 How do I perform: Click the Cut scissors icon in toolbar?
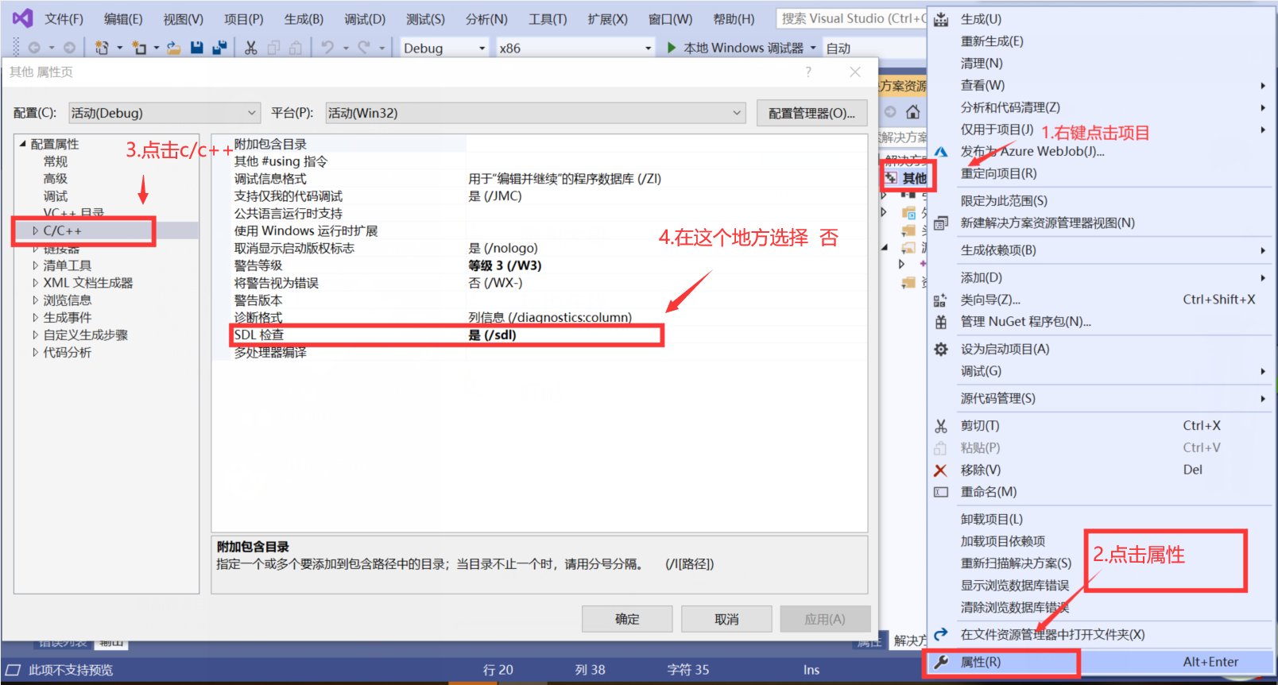251,48
